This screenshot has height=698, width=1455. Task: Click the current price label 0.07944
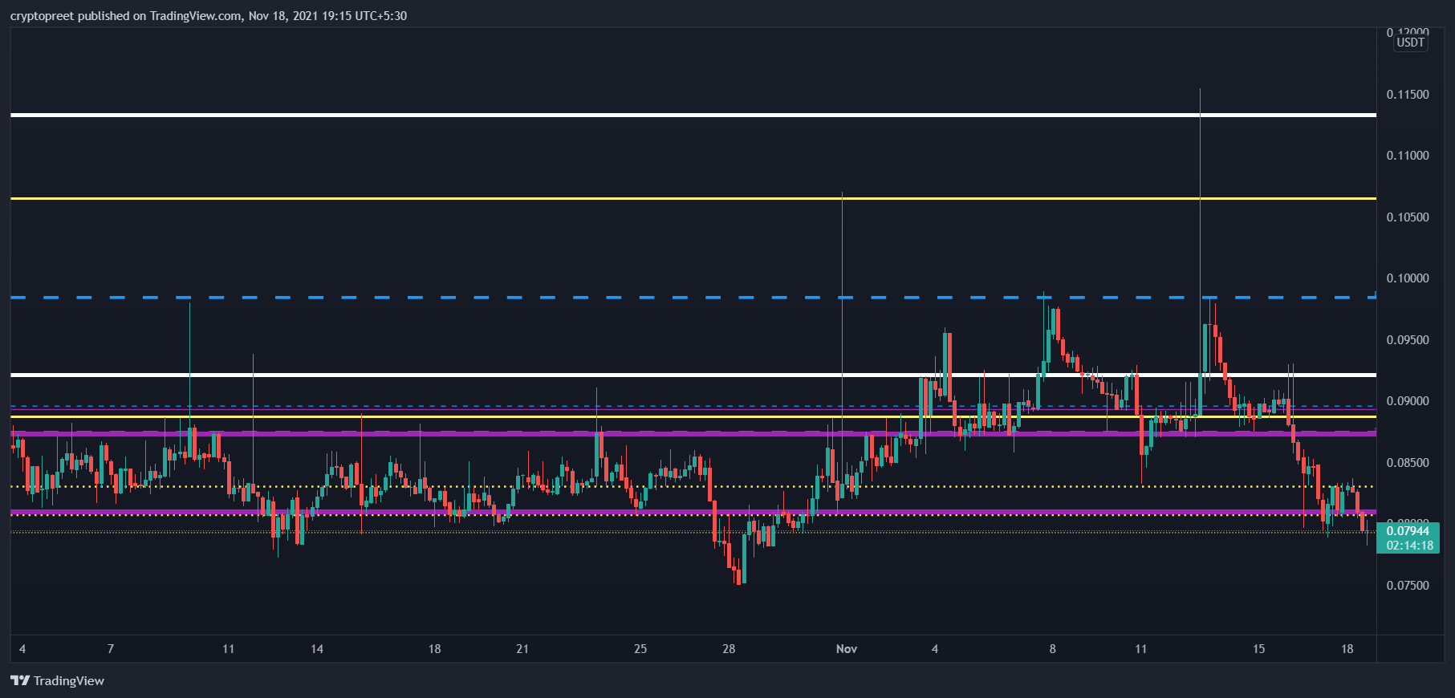[1408, 531]
